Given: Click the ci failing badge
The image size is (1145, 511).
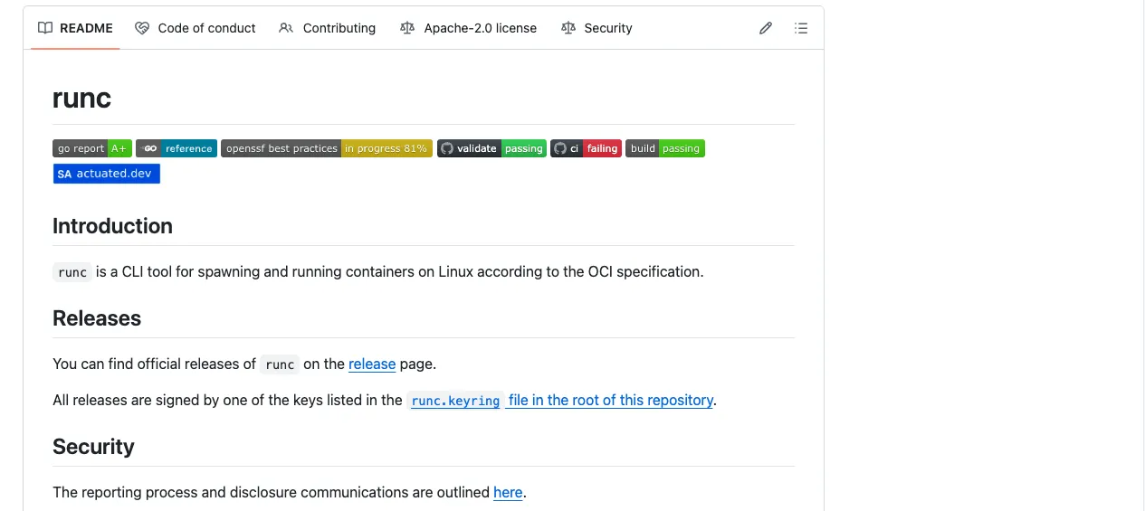Looking at the screenshot, I should pos(586,148).
